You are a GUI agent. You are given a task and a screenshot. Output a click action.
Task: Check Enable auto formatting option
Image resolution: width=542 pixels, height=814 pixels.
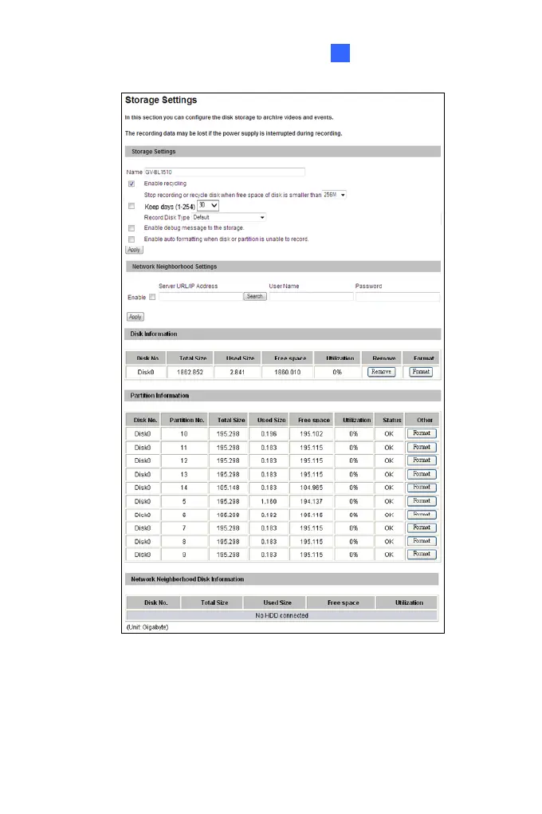click(132, 239)
